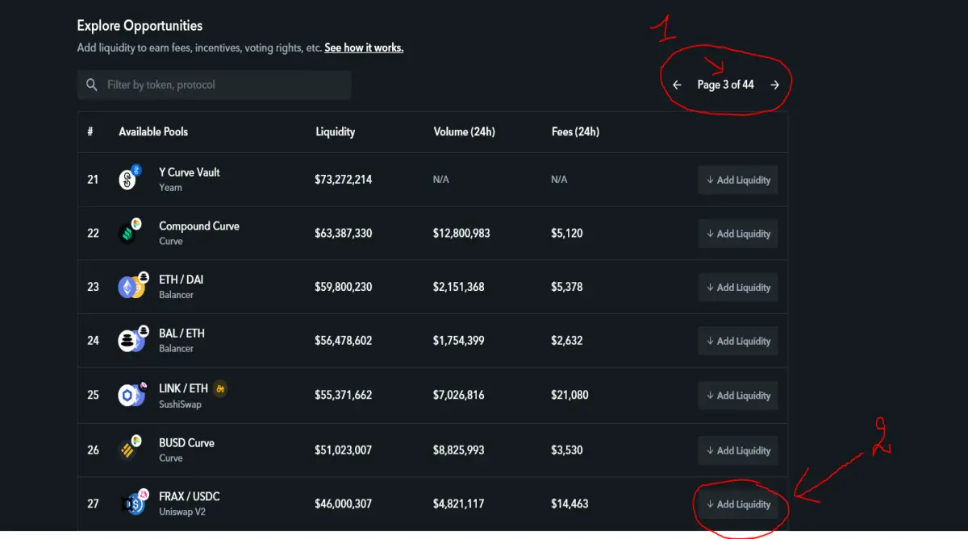The image size is (968, 539).
Task: Add liquidity to BUSD Curve
Action: coord(737,450)
